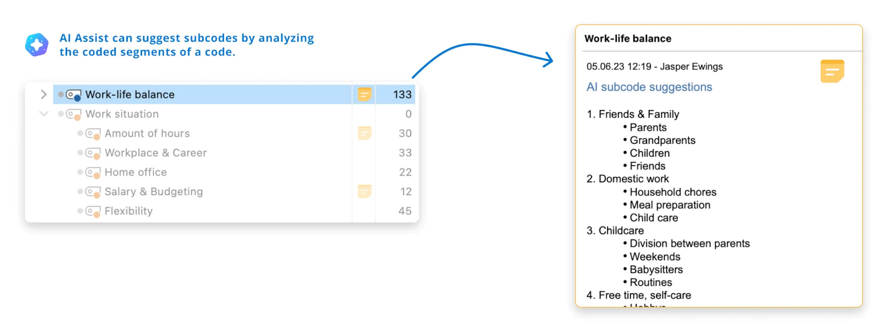This screenshot has height=334, width=896.
Task: Click the Flexibility code icon
Action: [x=93, y=211]
